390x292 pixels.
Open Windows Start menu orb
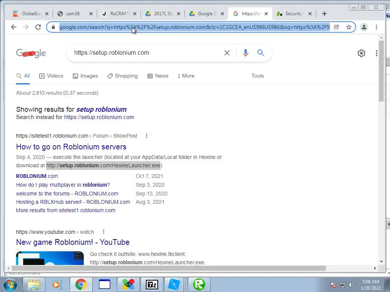point(10,284)
